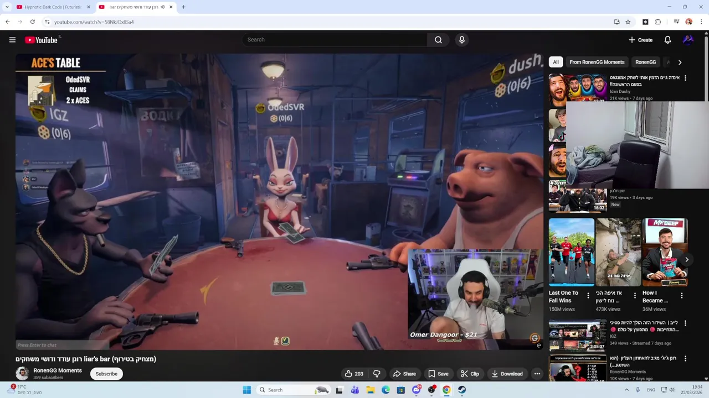Open Steam from the taskbar
This screenshot has height=398, width=709.
click(461, 390)
